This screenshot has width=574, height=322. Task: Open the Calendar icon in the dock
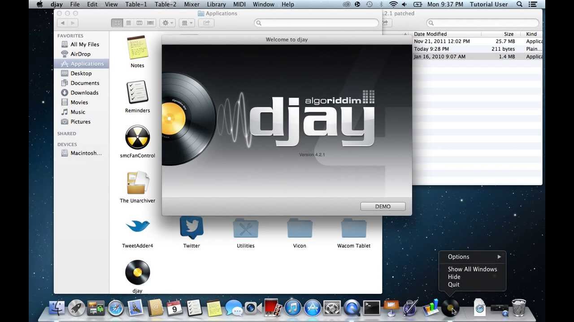tap(174, 308)
